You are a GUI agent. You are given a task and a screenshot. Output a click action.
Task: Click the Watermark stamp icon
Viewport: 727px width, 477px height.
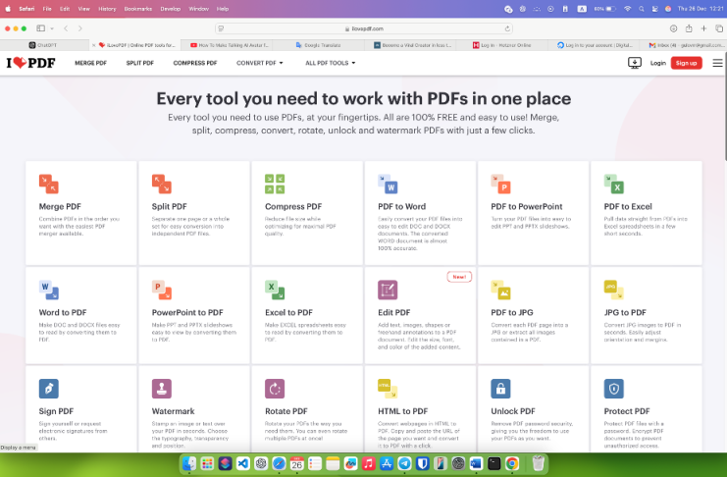161,389
